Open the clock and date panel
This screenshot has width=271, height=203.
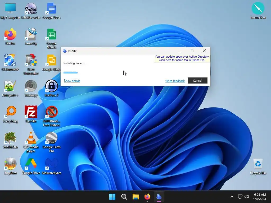coord(260,197)
